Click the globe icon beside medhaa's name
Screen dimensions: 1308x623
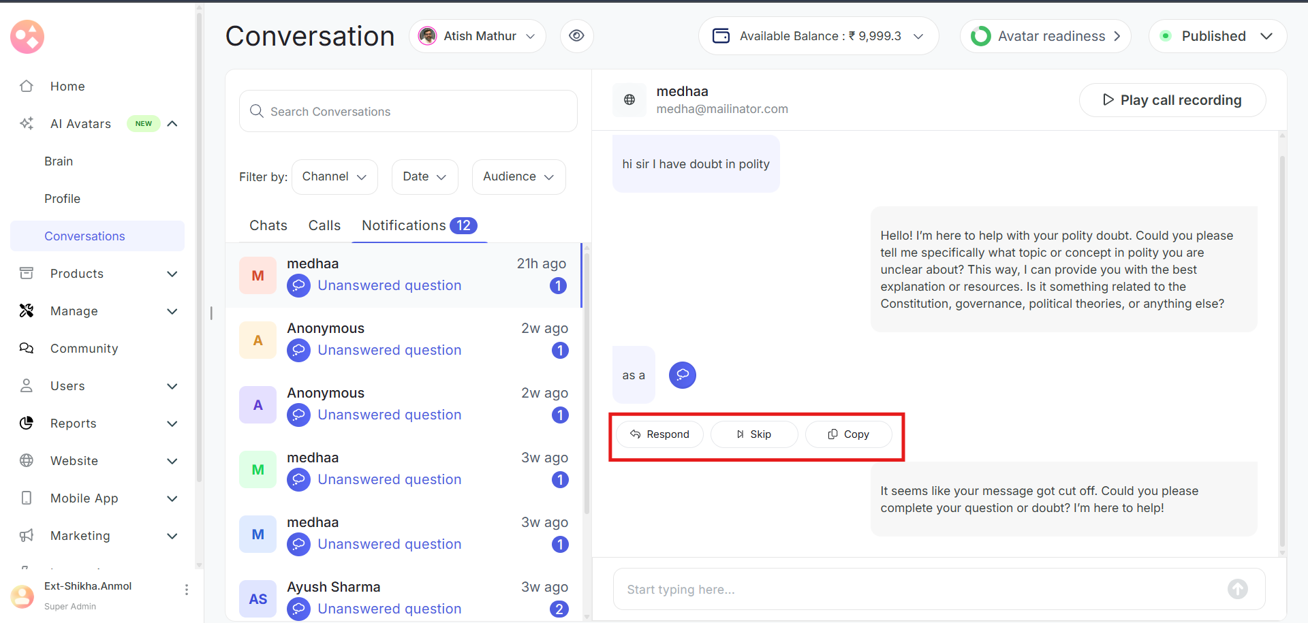point(629,100)
